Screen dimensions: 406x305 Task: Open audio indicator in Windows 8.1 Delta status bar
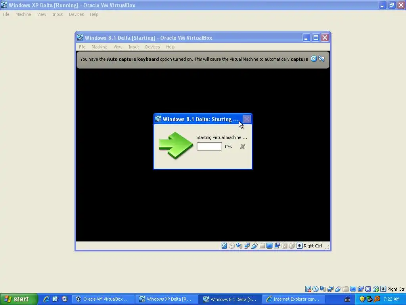point(239,245)
